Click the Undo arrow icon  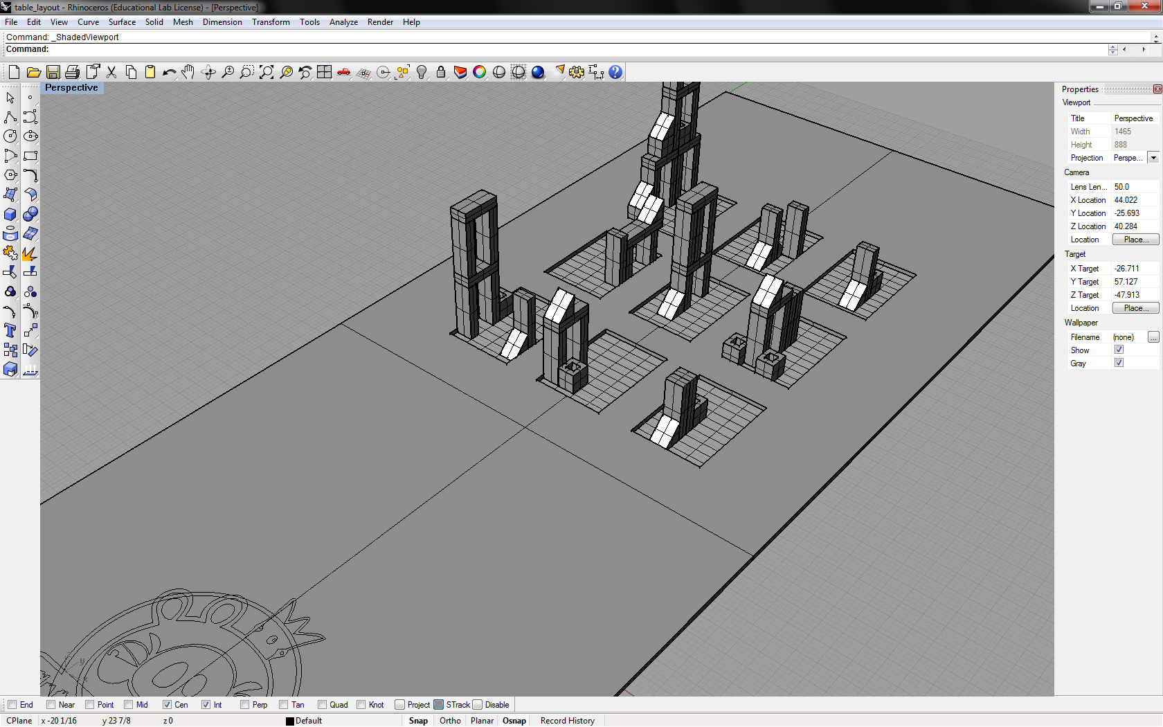click(170, 72)
